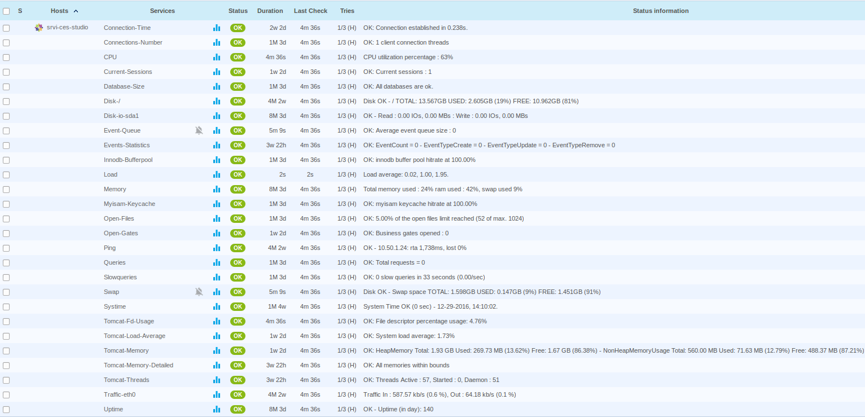Image resolution: width=865 pixels, height=417 pixels.
Task: Check the box for the Load row
Action: coord(6,175)
